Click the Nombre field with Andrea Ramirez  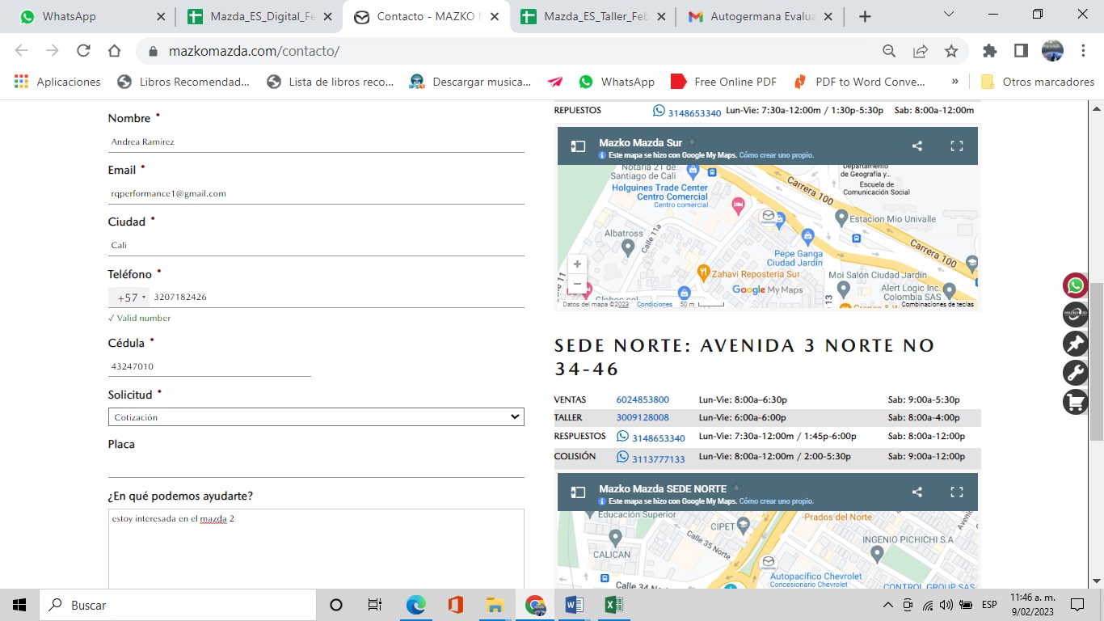tap(316, 142)
